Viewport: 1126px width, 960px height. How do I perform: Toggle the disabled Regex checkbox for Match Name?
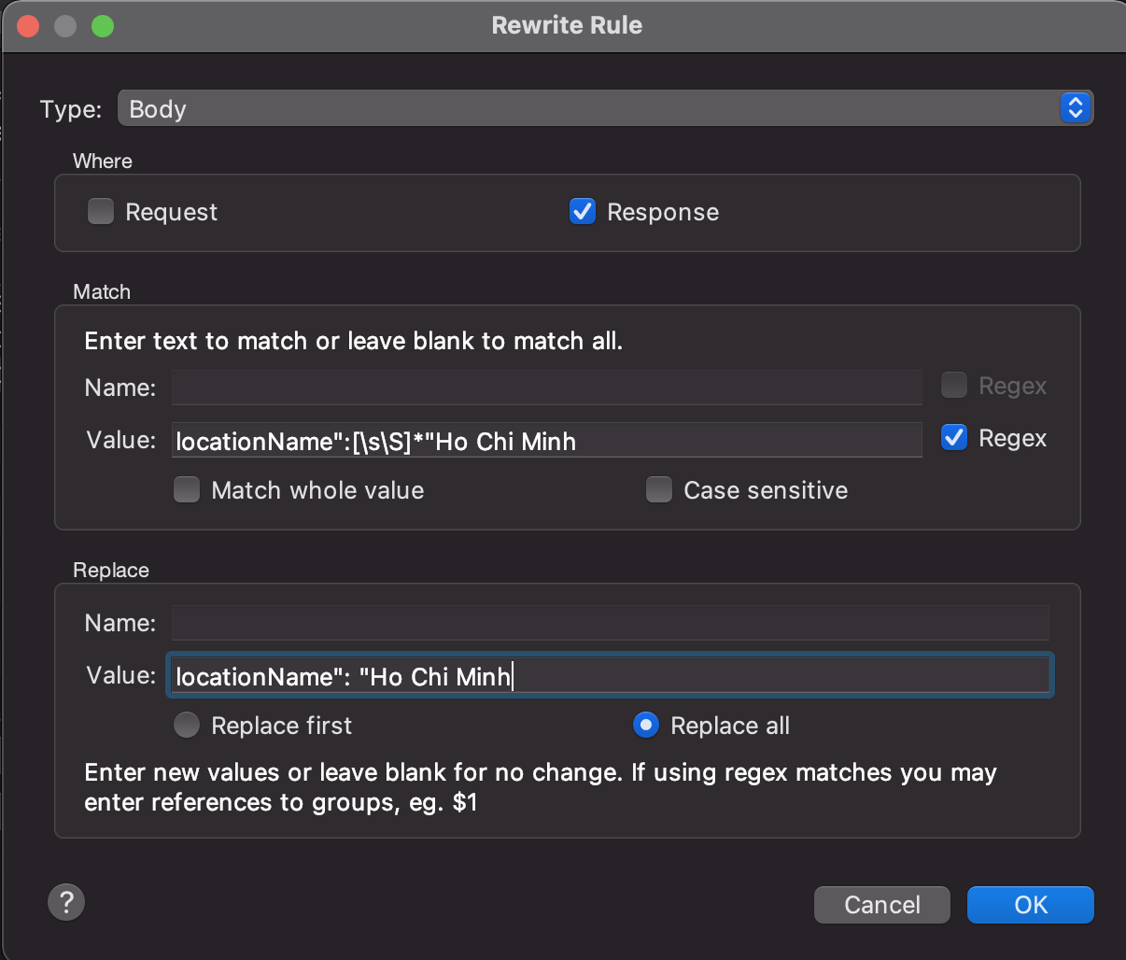954,386
